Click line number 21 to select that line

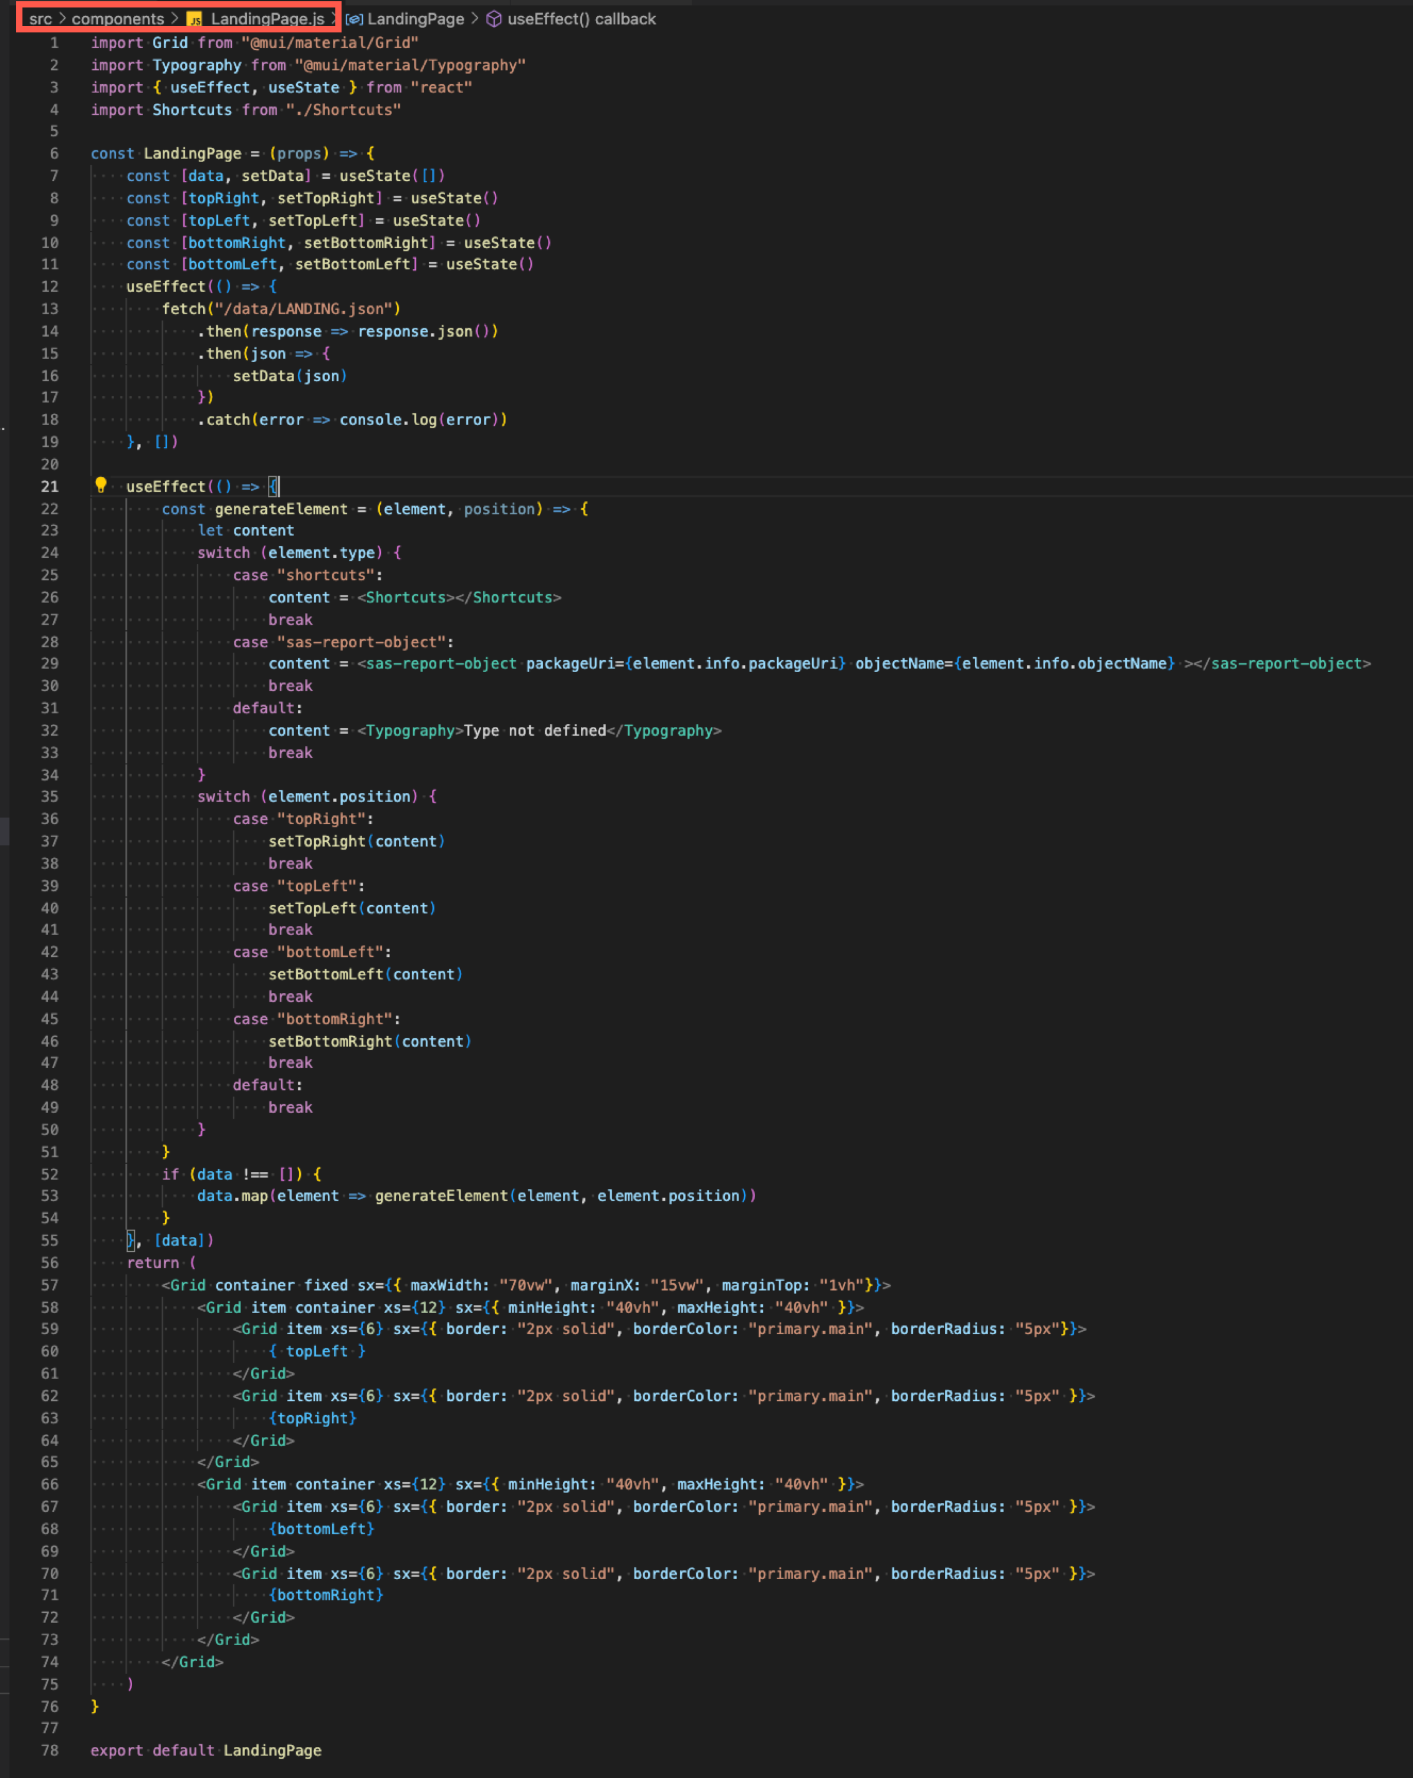pyautogui.click(x=49, y=486)
